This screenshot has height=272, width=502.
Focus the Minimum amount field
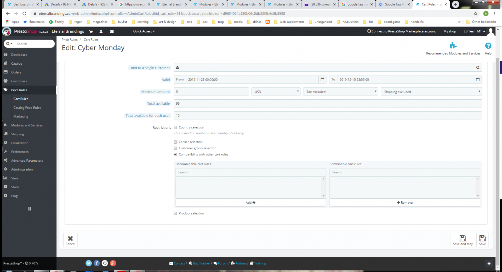click(x=211, y=92)
